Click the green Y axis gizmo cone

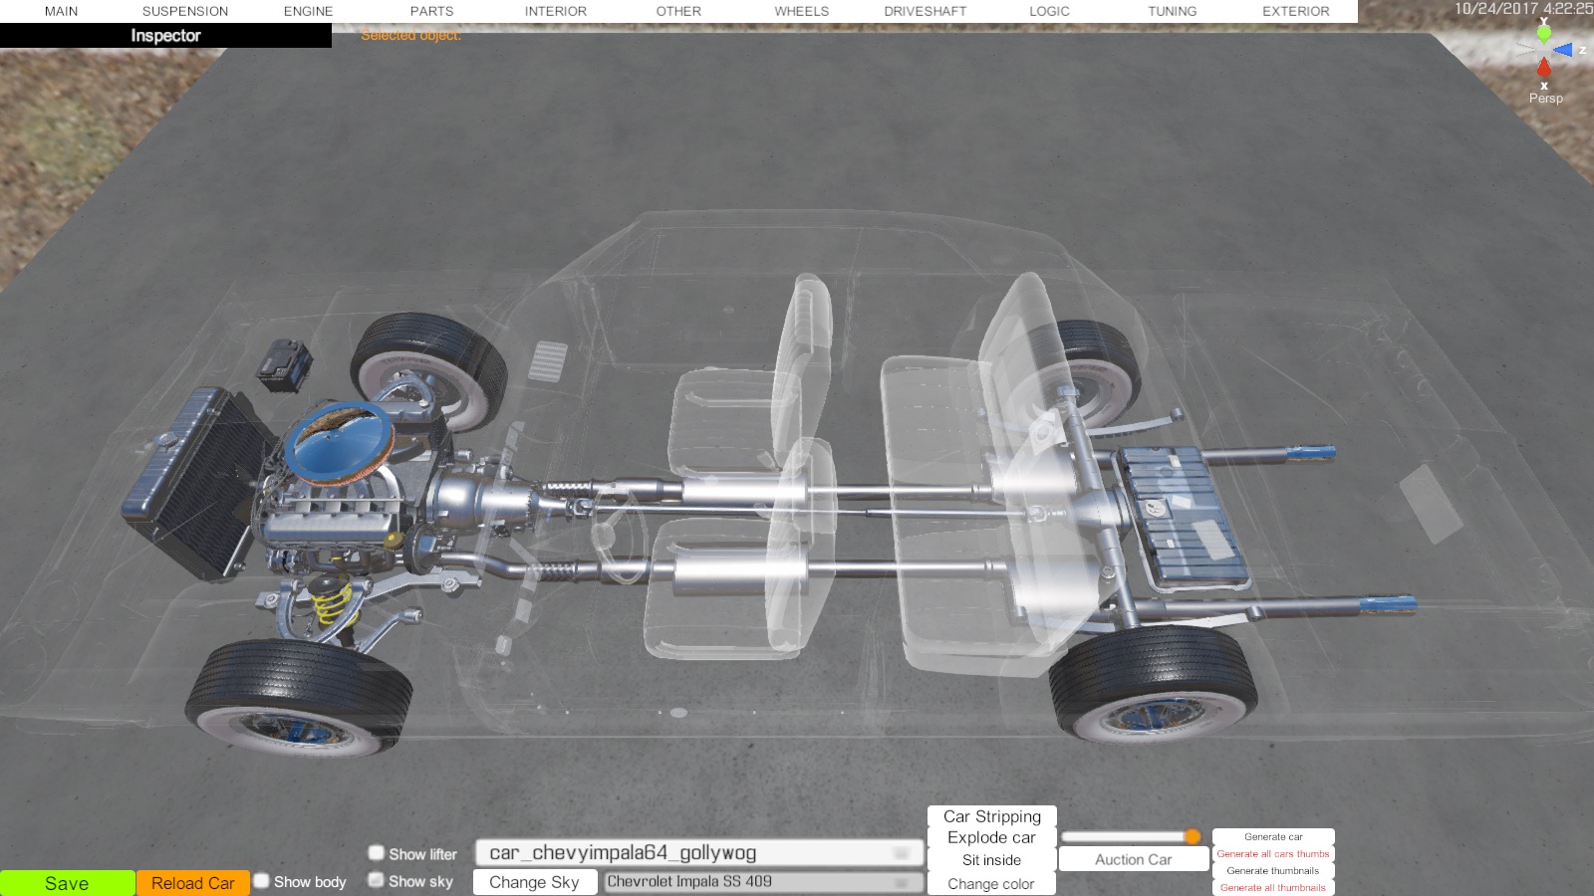point(1543,33)
